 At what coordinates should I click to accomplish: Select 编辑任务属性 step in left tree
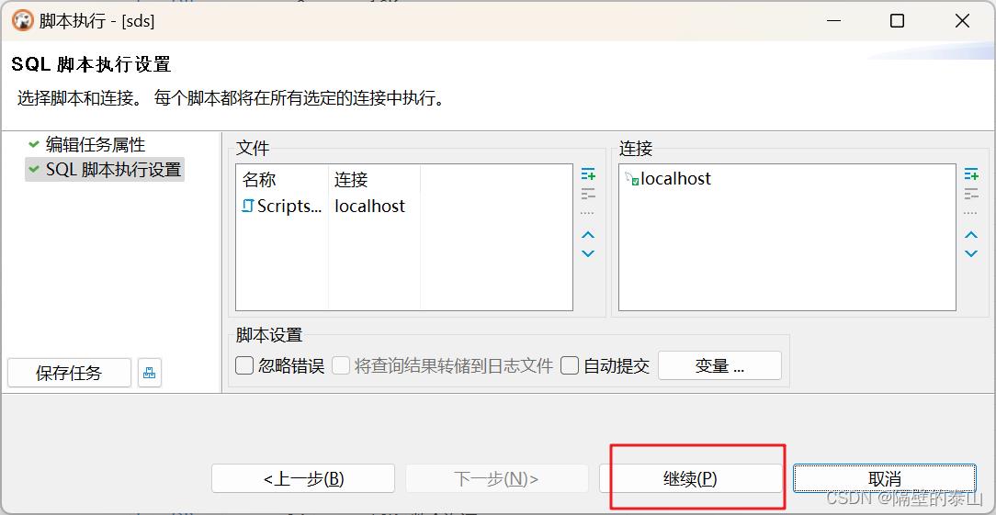coord(95,145)
